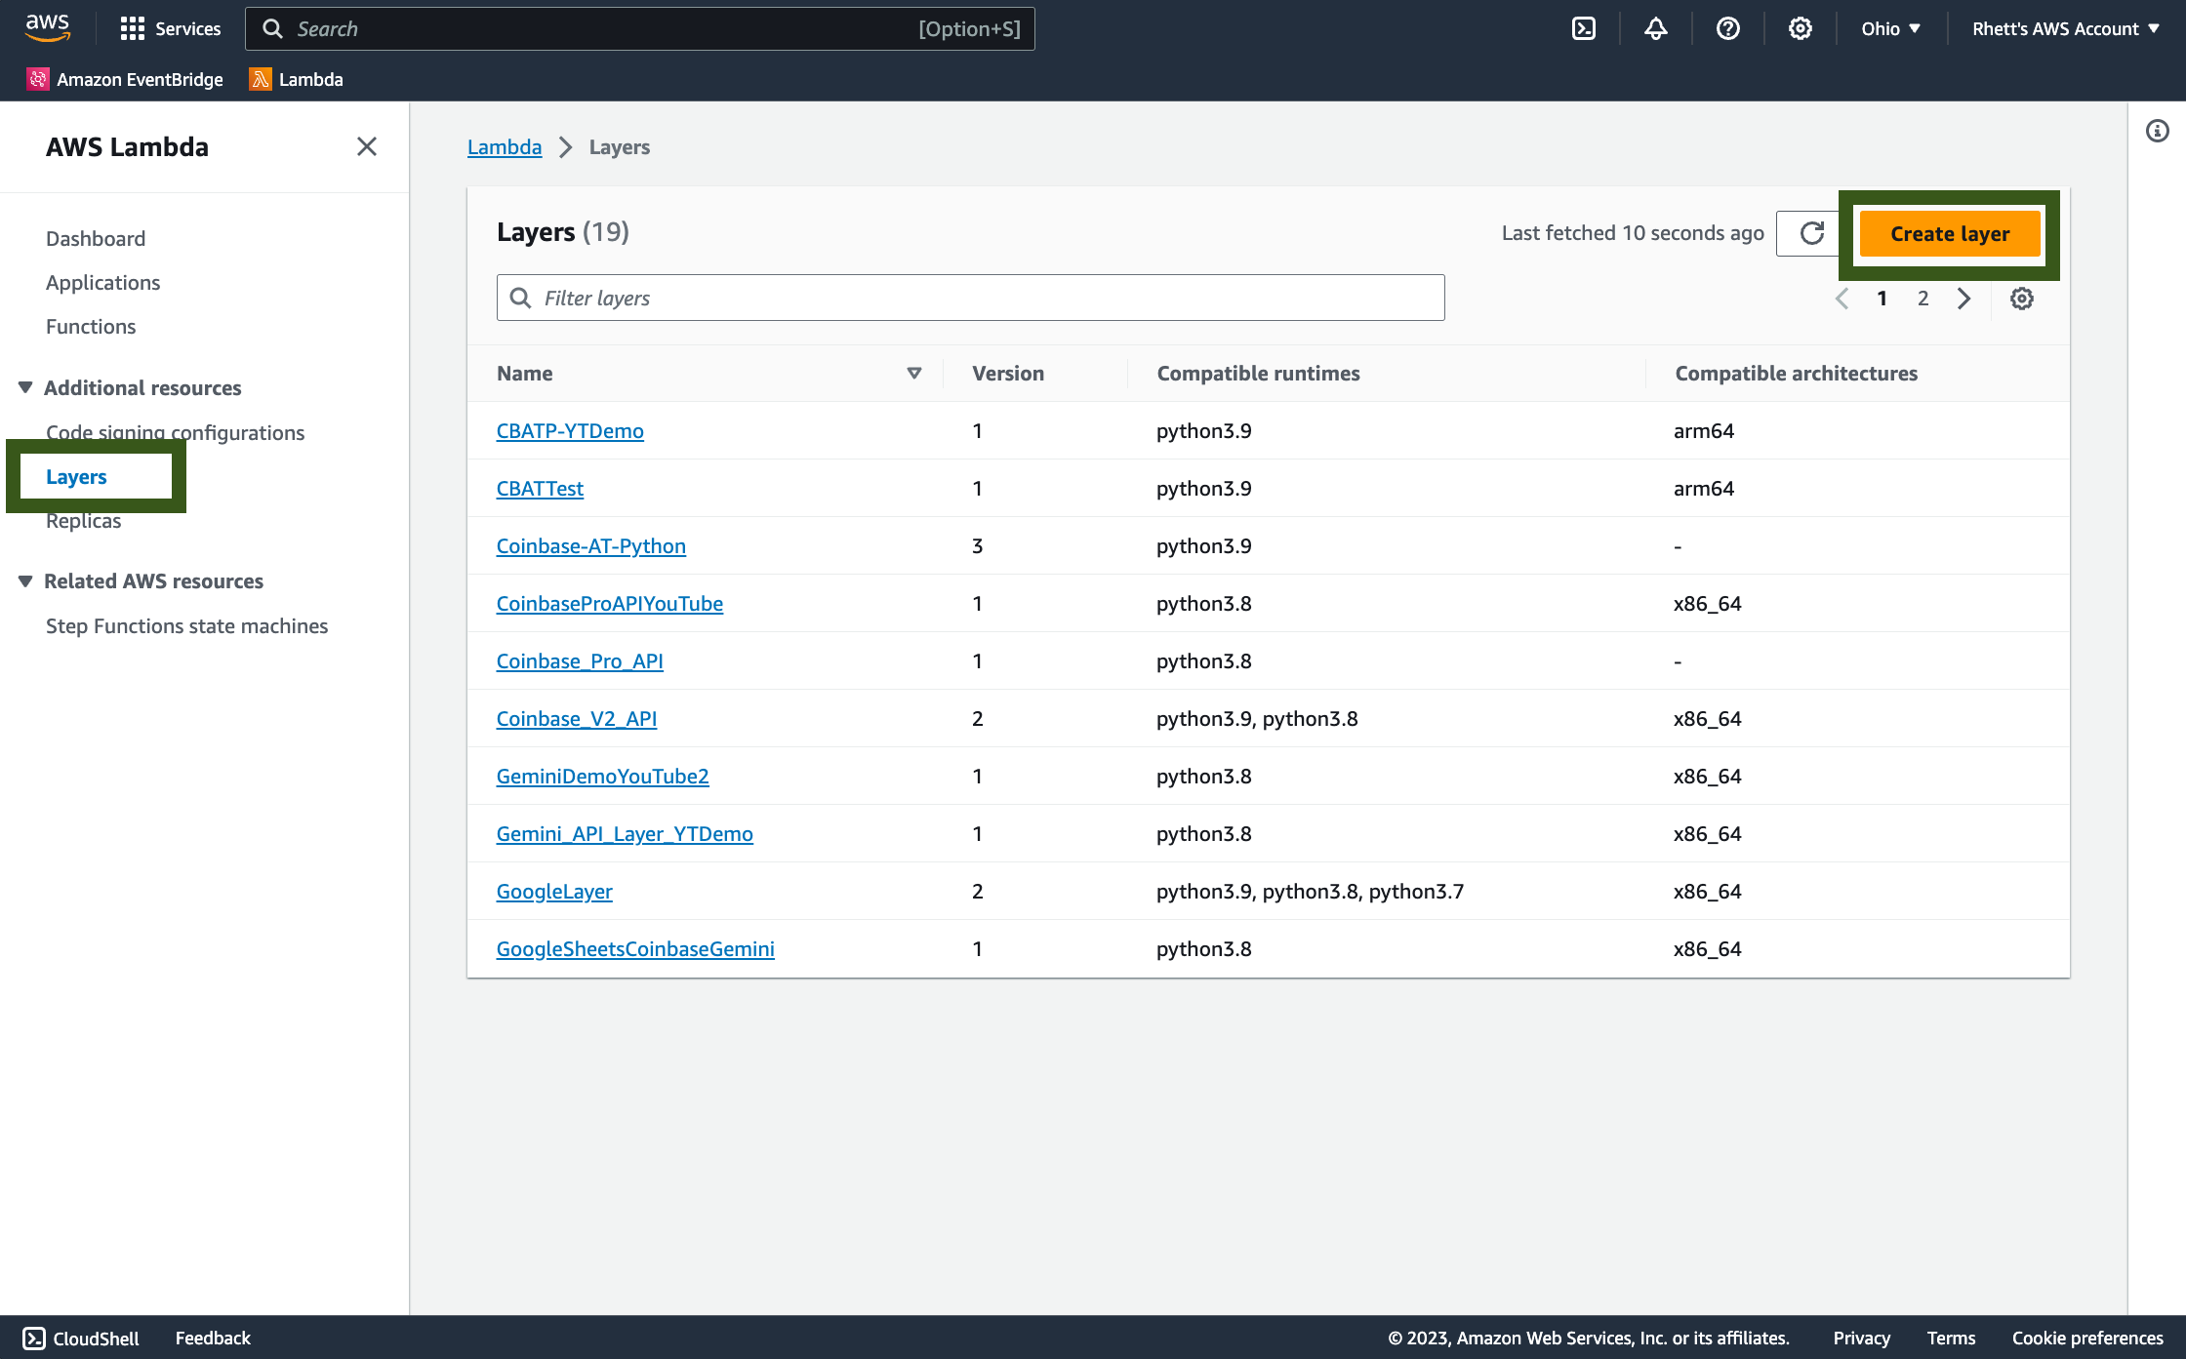
Task: Open the notifications bell icon
Action: 1653,28
